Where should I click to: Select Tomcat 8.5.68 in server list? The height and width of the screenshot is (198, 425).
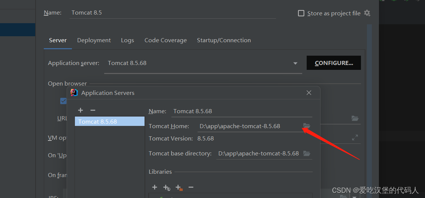(x=109, y=121)
